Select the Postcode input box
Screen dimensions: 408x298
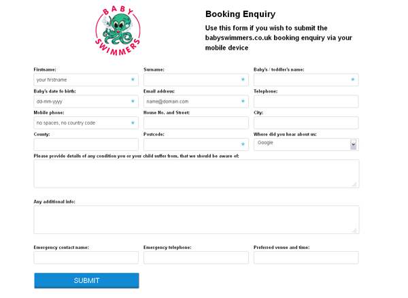click(196, 144)
